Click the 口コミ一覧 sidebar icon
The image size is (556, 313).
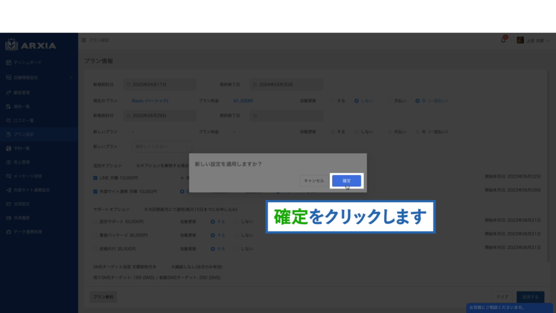pos(9,120)
